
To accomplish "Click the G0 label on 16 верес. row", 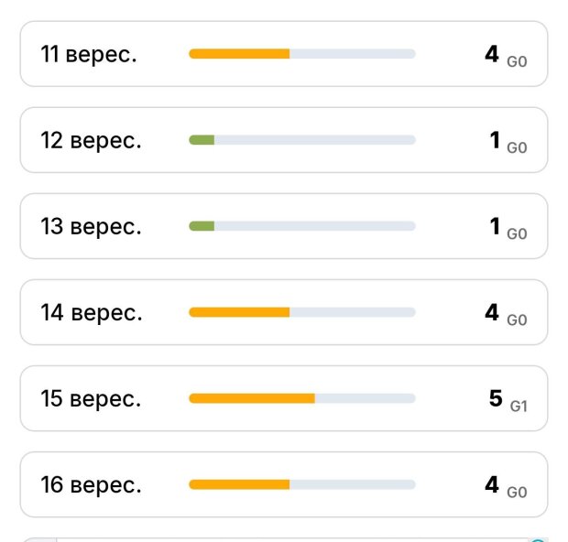I will coord(517,493).
